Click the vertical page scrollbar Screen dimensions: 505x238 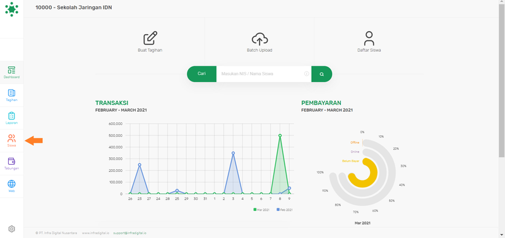[x=502, y=81]
